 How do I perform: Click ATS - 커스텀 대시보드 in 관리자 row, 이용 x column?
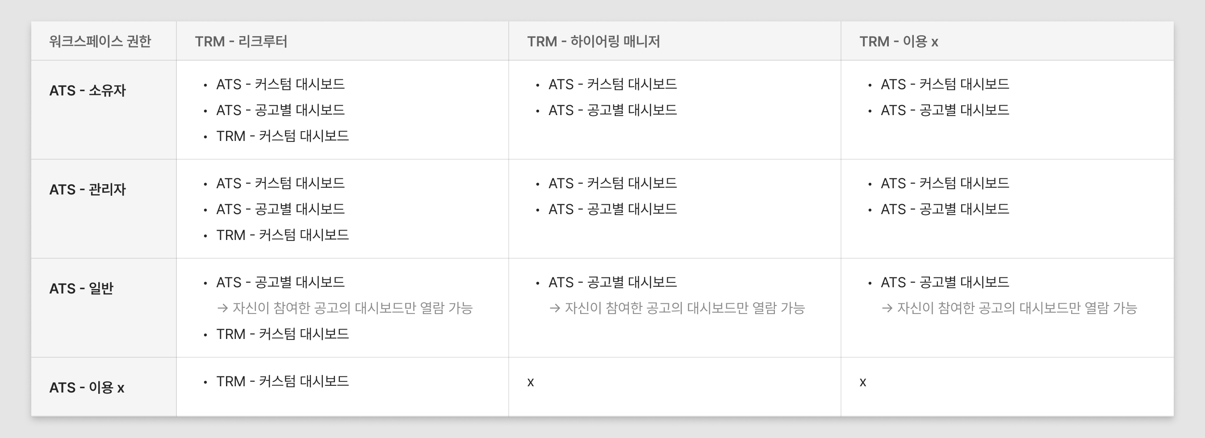pos(945,183)
